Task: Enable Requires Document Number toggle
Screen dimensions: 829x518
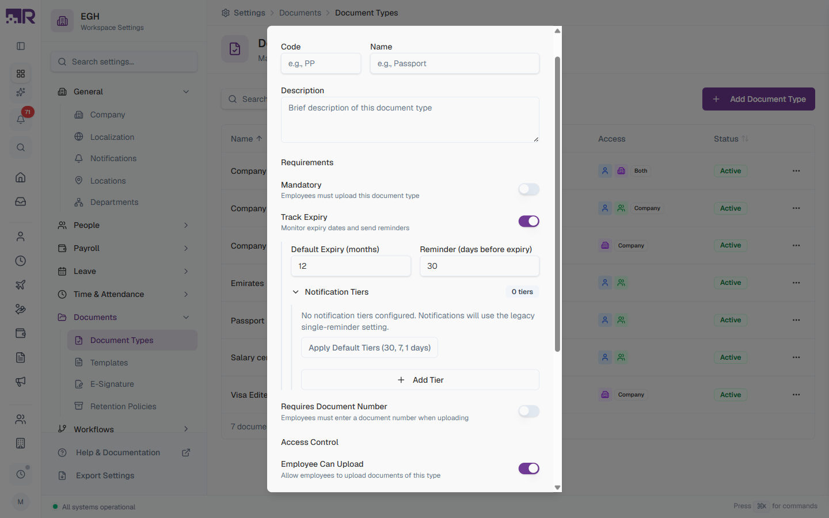Action: pos(528,411)
